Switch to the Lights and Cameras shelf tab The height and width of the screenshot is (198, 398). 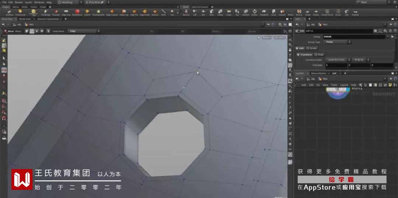coord(199,7)
